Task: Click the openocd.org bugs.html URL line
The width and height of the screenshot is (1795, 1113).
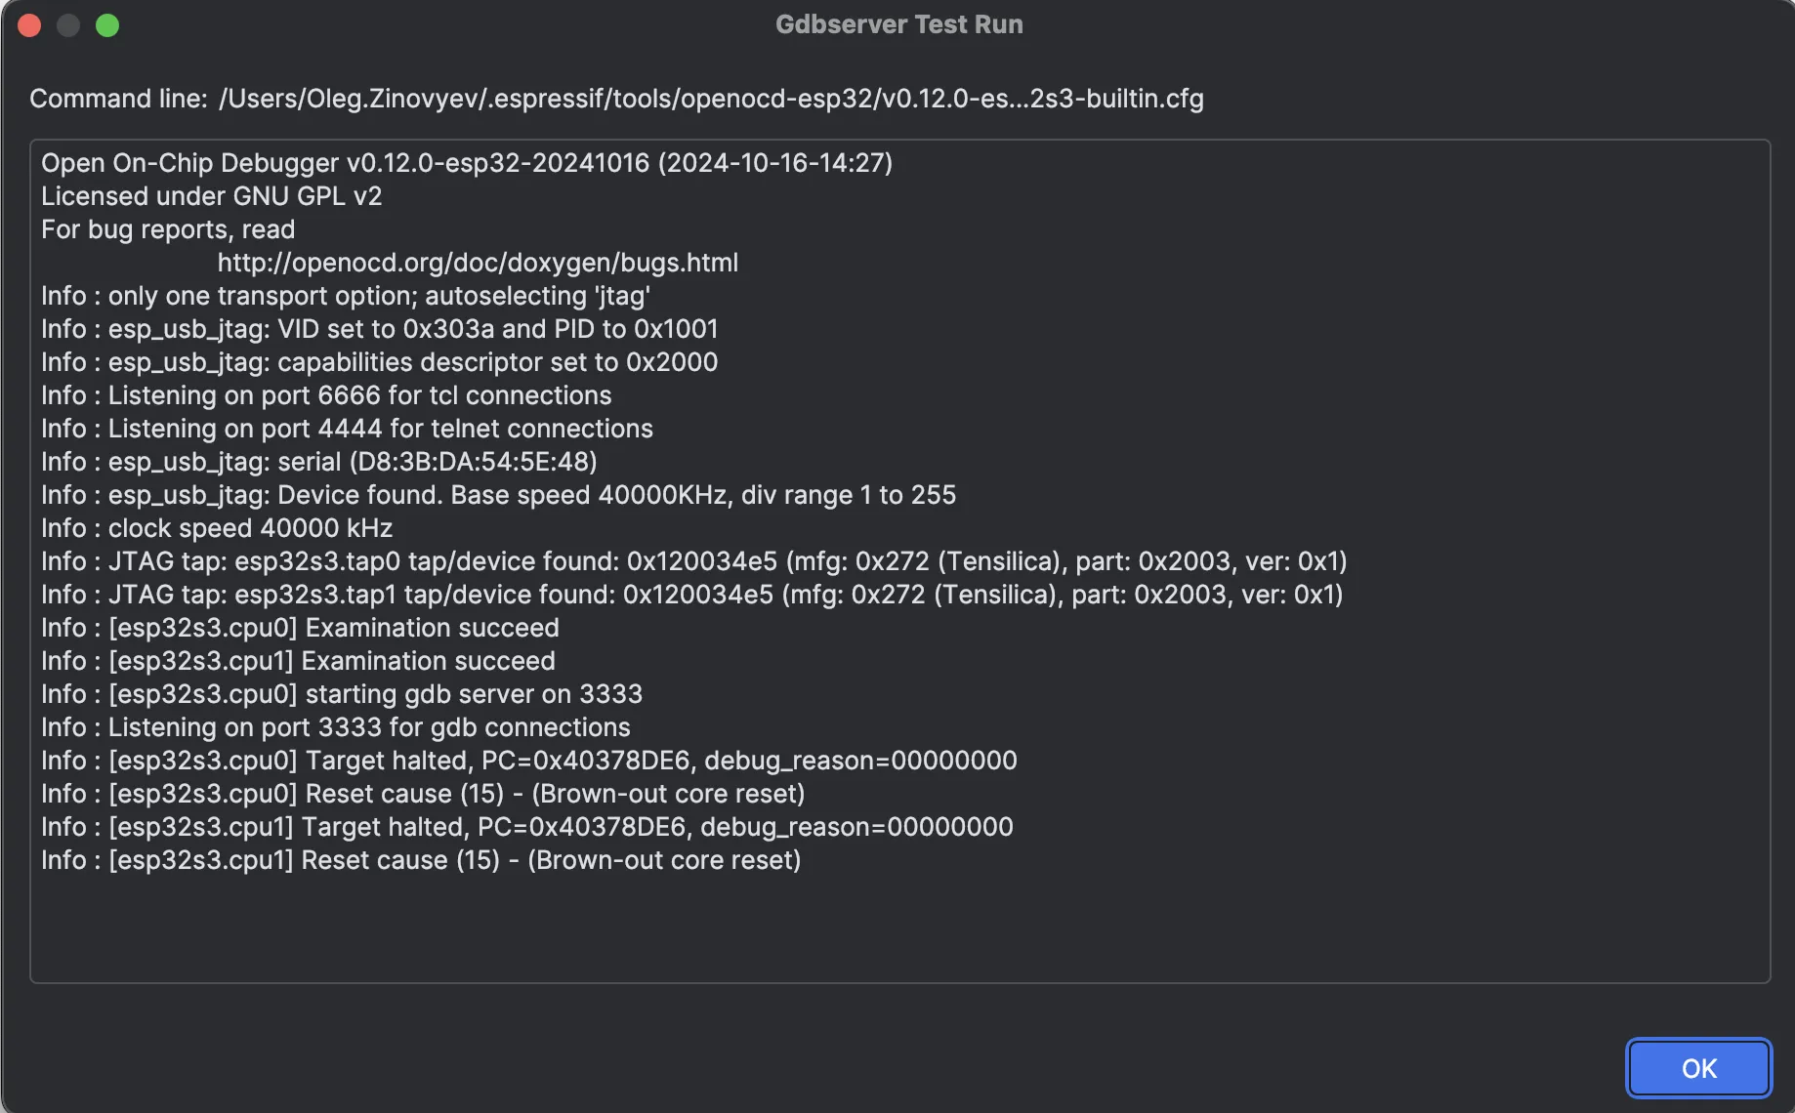Action: 478,263
